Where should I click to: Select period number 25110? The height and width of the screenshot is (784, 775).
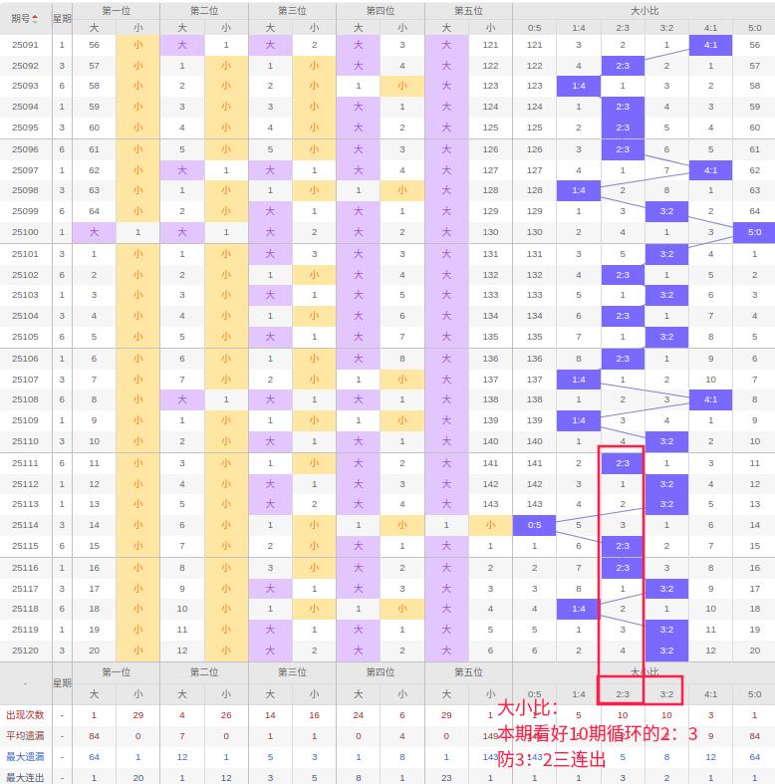tap(25, 441)
